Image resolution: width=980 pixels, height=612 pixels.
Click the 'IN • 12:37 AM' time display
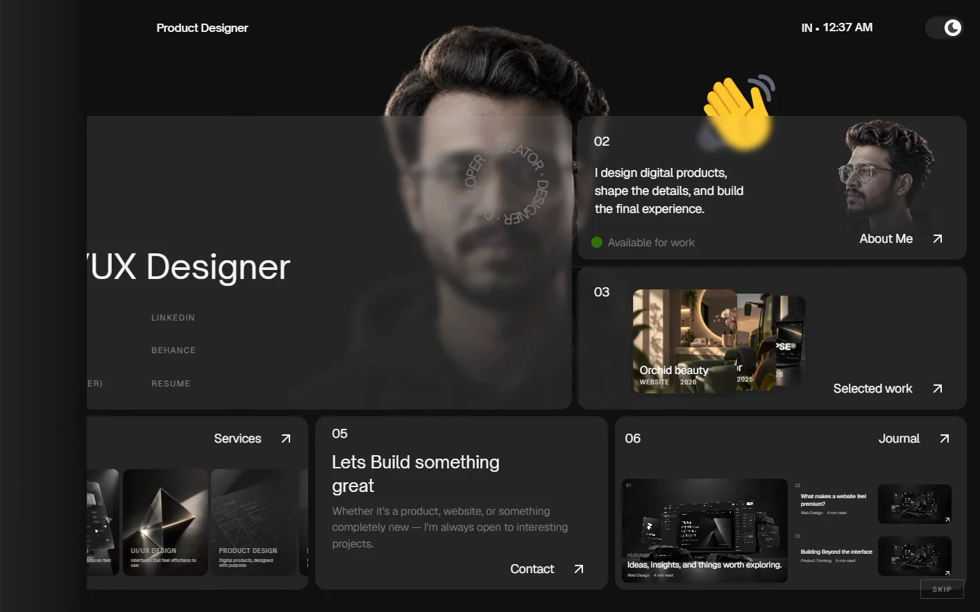(x=837, y=28)
